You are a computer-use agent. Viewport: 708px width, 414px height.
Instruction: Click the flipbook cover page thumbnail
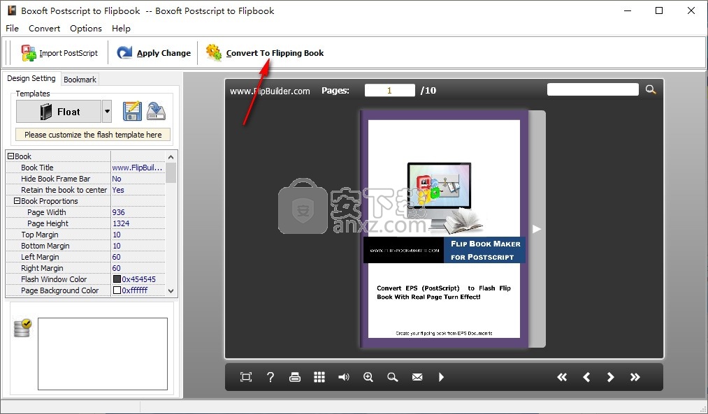(x=445, y=229)
